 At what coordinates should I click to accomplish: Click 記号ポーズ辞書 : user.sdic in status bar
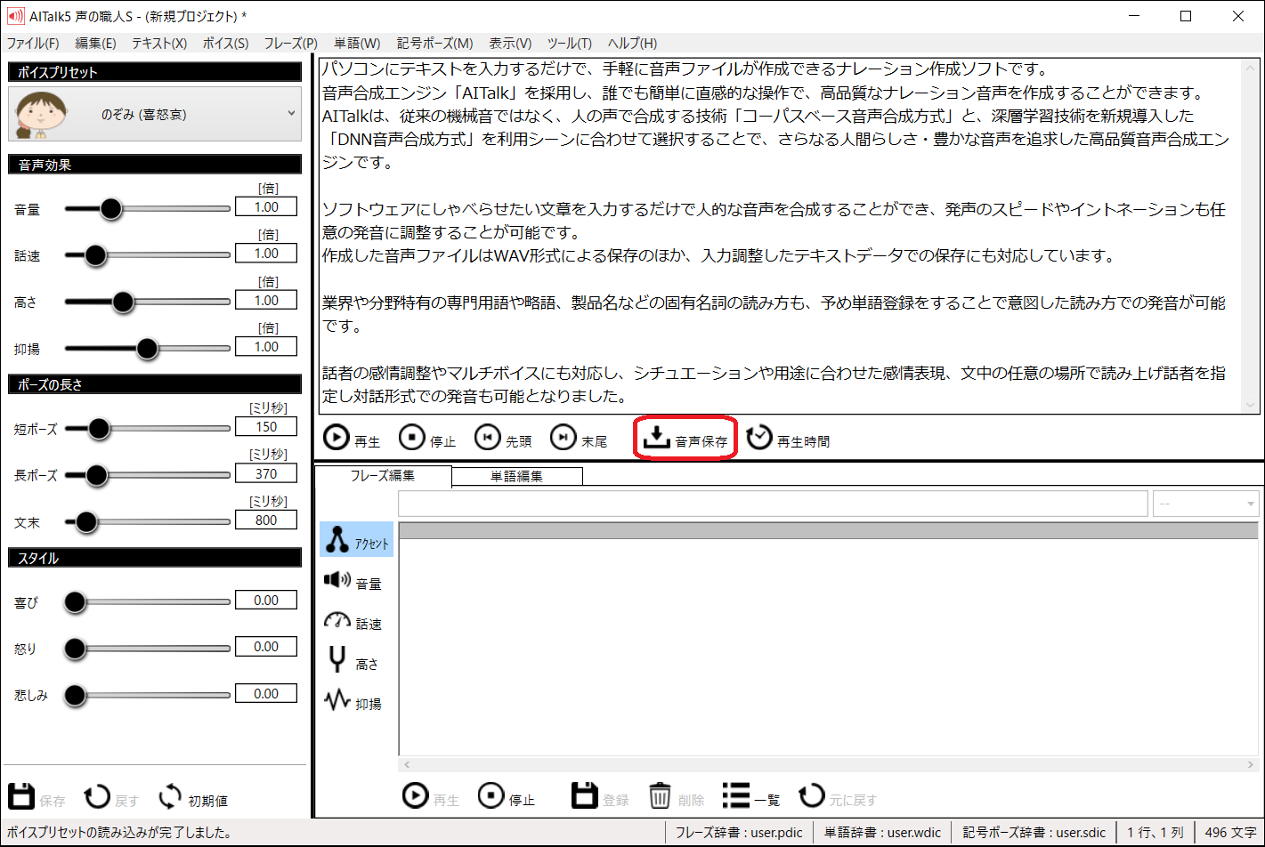pyautogui.click(x=1034, y=833)
